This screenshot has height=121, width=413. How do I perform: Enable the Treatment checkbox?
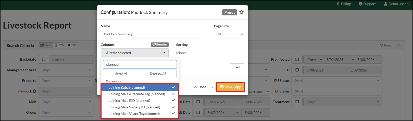pos(297,102)
